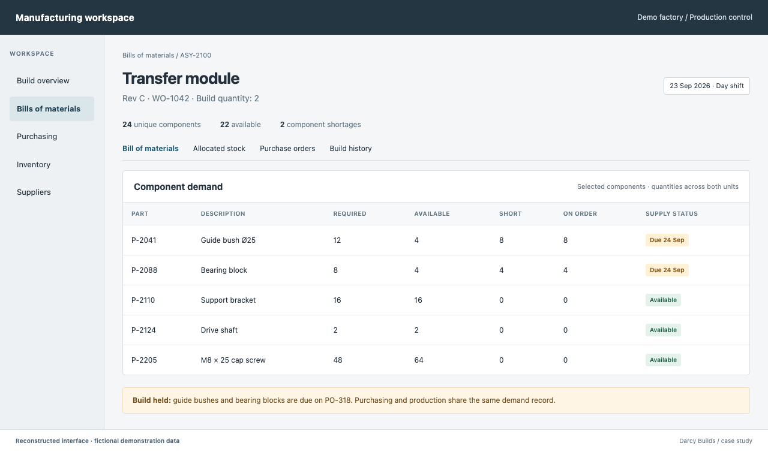Click the Available badge for Support bracket
768x452 pixels.
click(x=663, y=300)
